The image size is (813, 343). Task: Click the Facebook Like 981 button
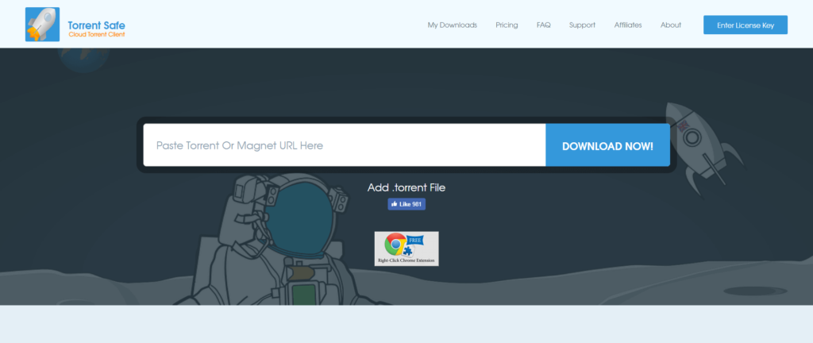[406, 204]
